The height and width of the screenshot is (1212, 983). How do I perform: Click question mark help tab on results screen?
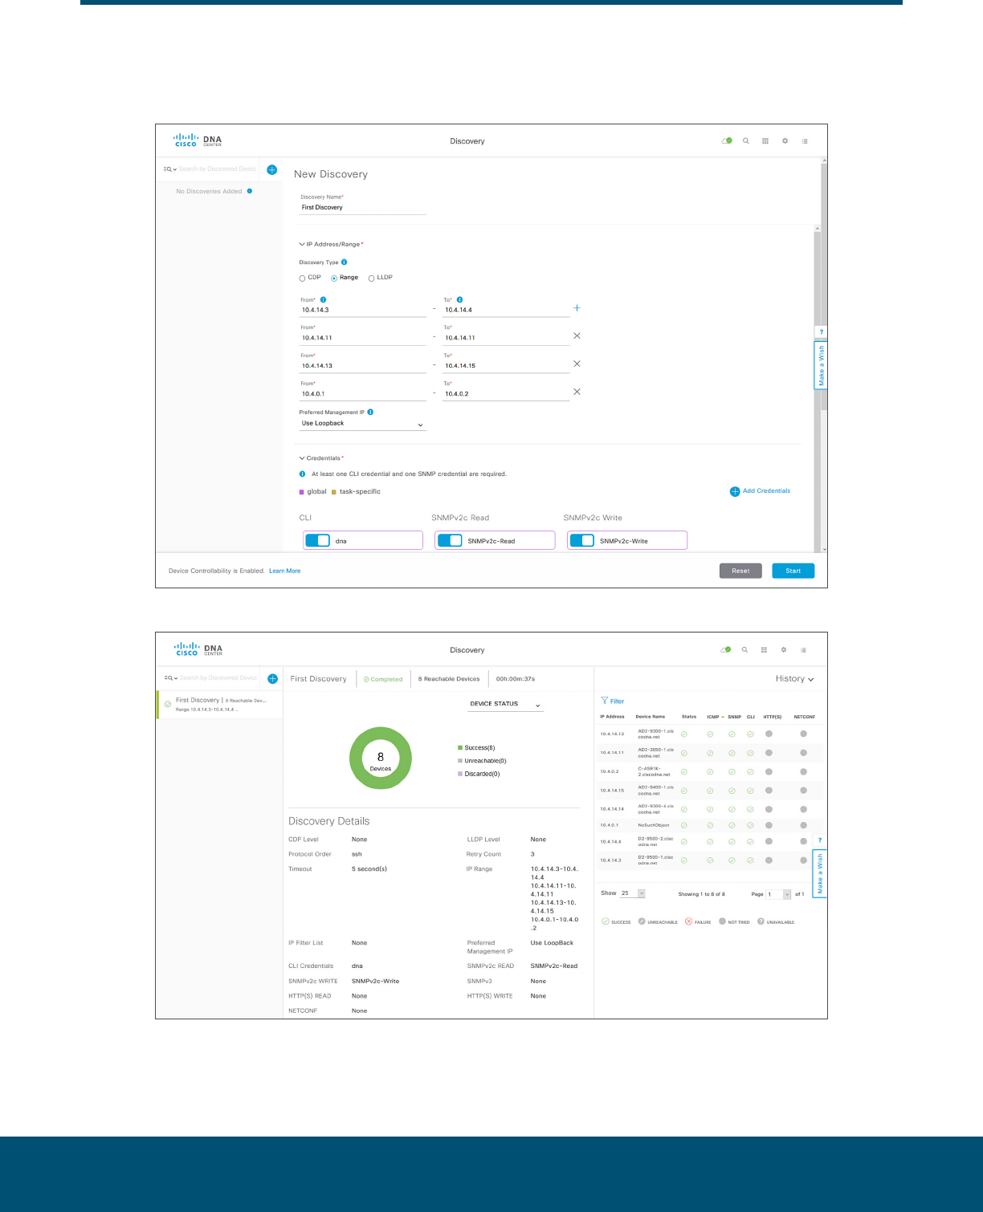[820, 840]
